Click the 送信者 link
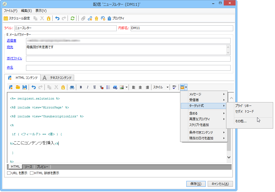Viewport: 275px width, 192px height. click(12, 41)
